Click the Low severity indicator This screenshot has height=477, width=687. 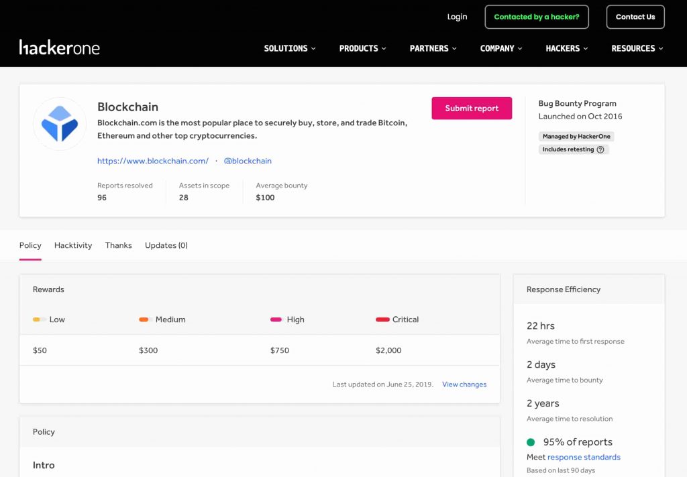(38, 320)
